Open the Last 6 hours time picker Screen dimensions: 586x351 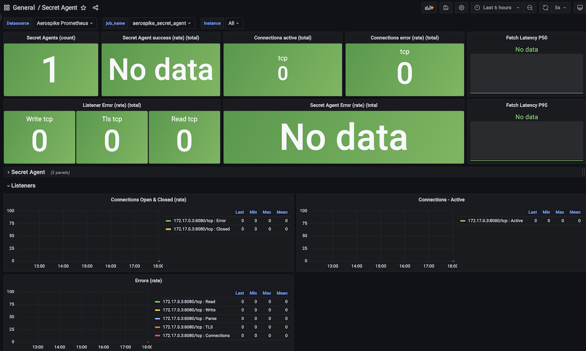497,7
